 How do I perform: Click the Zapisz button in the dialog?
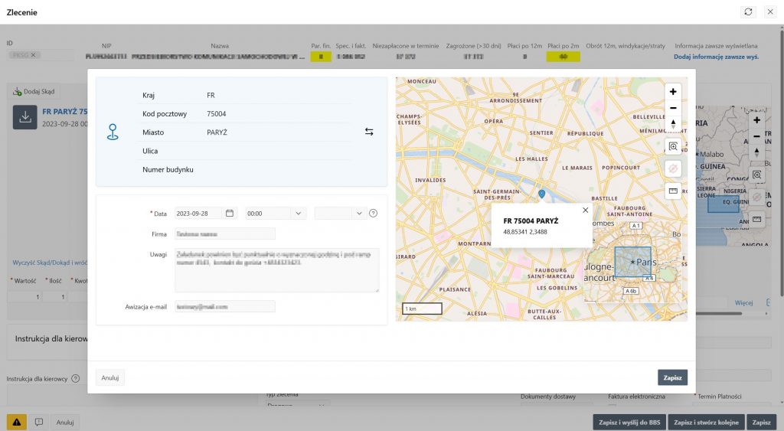[671, 377]
